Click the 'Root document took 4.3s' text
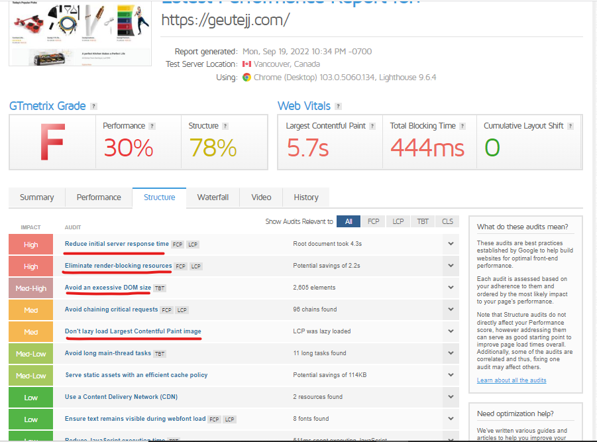Image resolution: width=597 pixels, height=442 pixels. [x=327, y=244]
